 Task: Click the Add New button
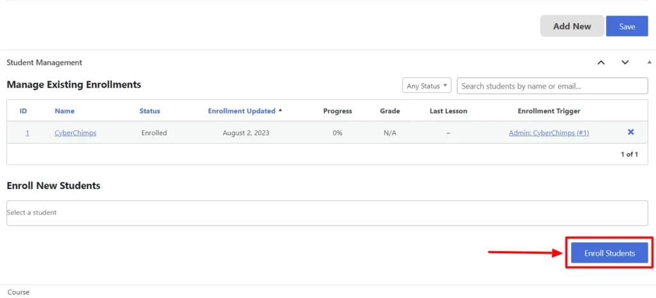pos(572,26)
